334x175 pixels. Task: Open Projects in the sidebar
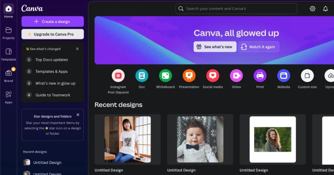coord(8,33)
